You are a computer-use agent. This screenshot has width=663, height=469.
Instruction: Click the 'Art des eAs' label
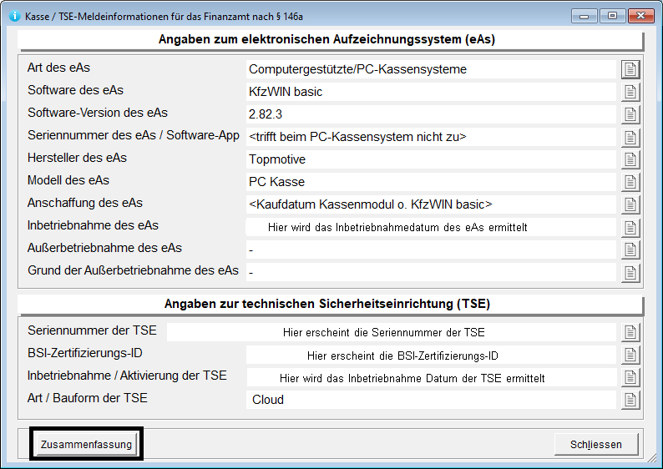58,68
